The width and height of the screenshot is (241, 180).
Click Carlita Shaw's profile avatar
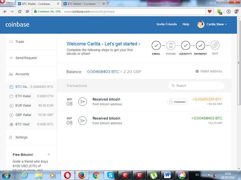(x=201, y=24)
